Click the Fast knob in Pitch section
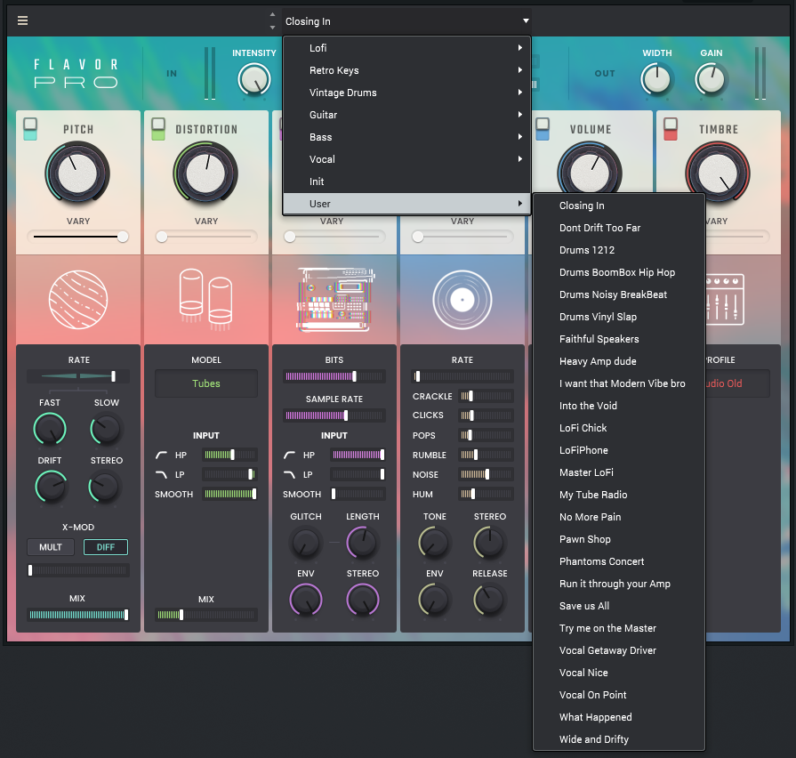This screenshot has width=796, height=758. tap(50, 429)
